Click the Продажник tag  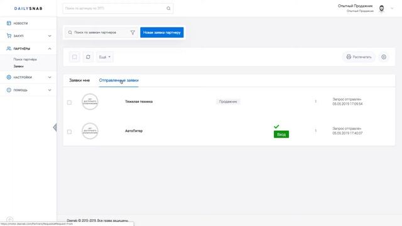(228, 102)
